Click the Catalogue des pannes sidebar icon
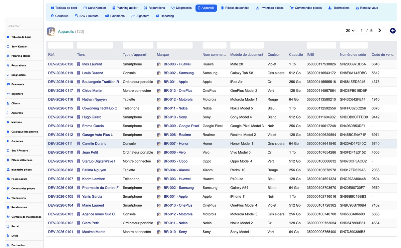This screenshot has width=401, height=248. pos(8,132)
